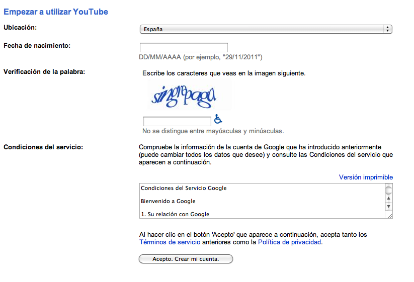Click the 'Acepto. Crear mi cuenta.' button
The width and height of the screenshot is (414, 282).
point(186,259)
